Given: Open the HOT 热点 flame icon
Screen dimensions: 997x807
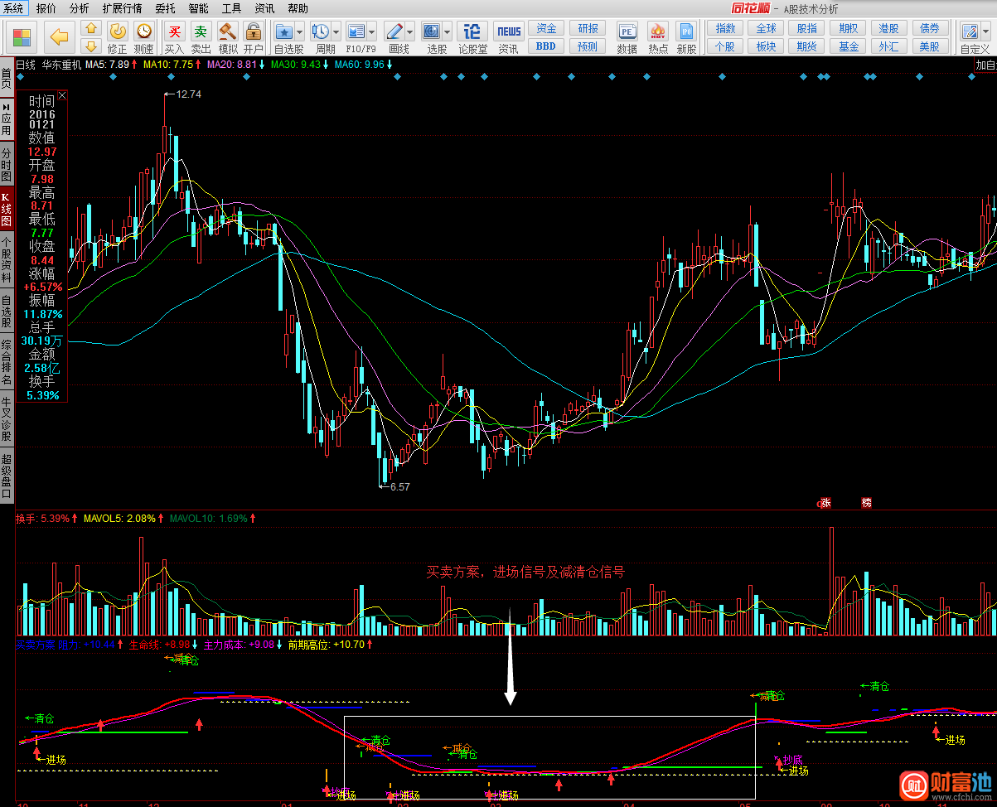Looking at the screenshot, I should coord(658,31).
